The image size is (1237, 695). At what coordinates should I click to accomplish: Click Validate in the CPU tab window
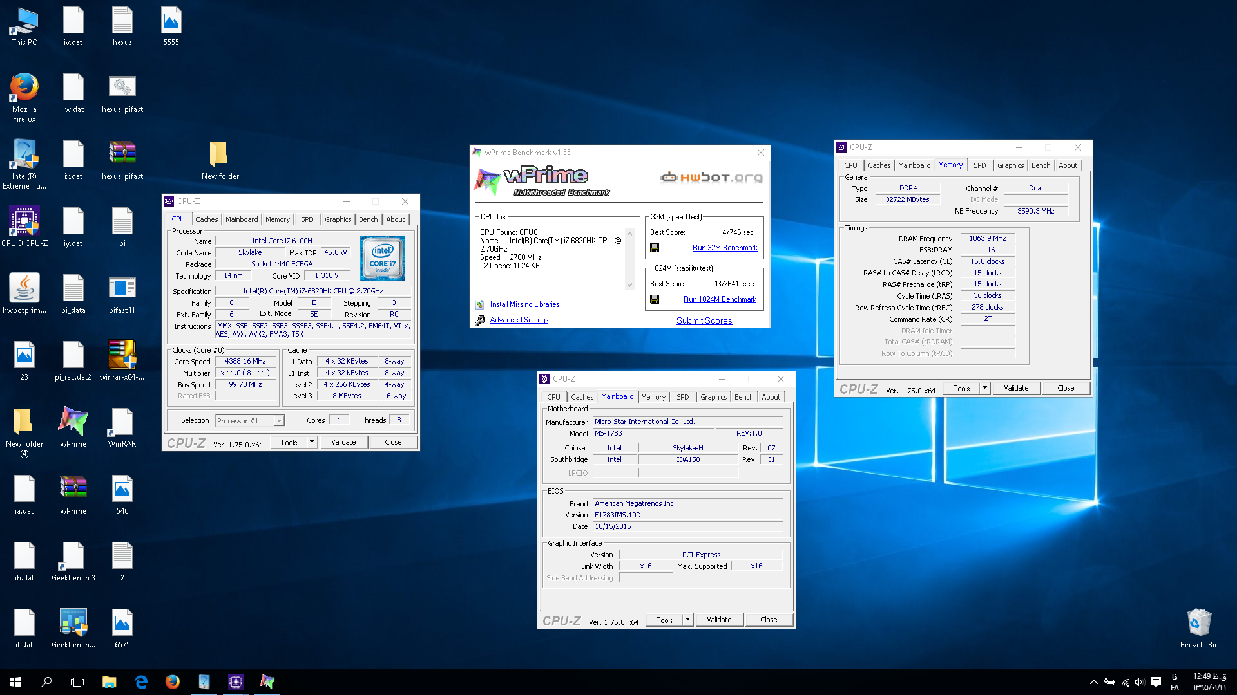click(x=343, y=442)
